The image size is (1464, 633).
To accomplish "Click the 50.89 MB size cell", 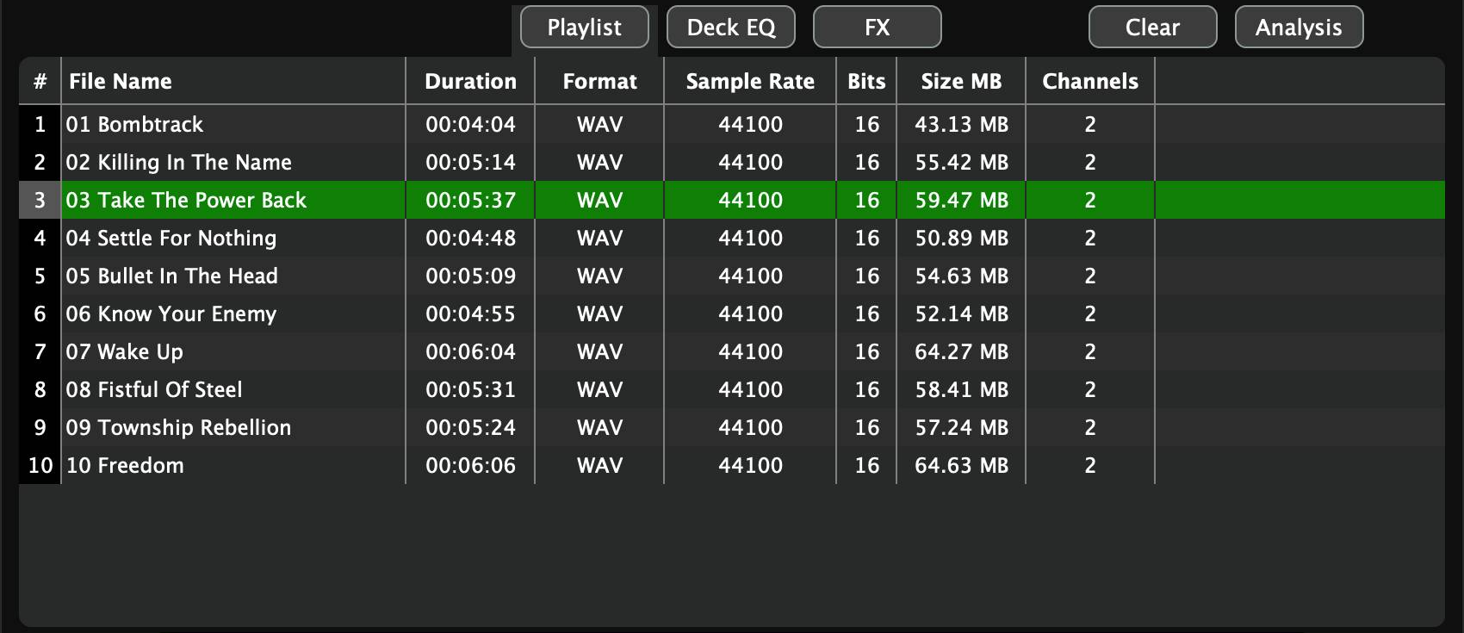I will tap(961, 238).
